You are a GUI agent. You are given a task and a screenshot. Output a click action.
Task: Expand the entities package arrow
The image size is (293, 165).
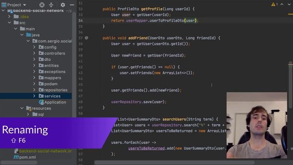[34, 66]
